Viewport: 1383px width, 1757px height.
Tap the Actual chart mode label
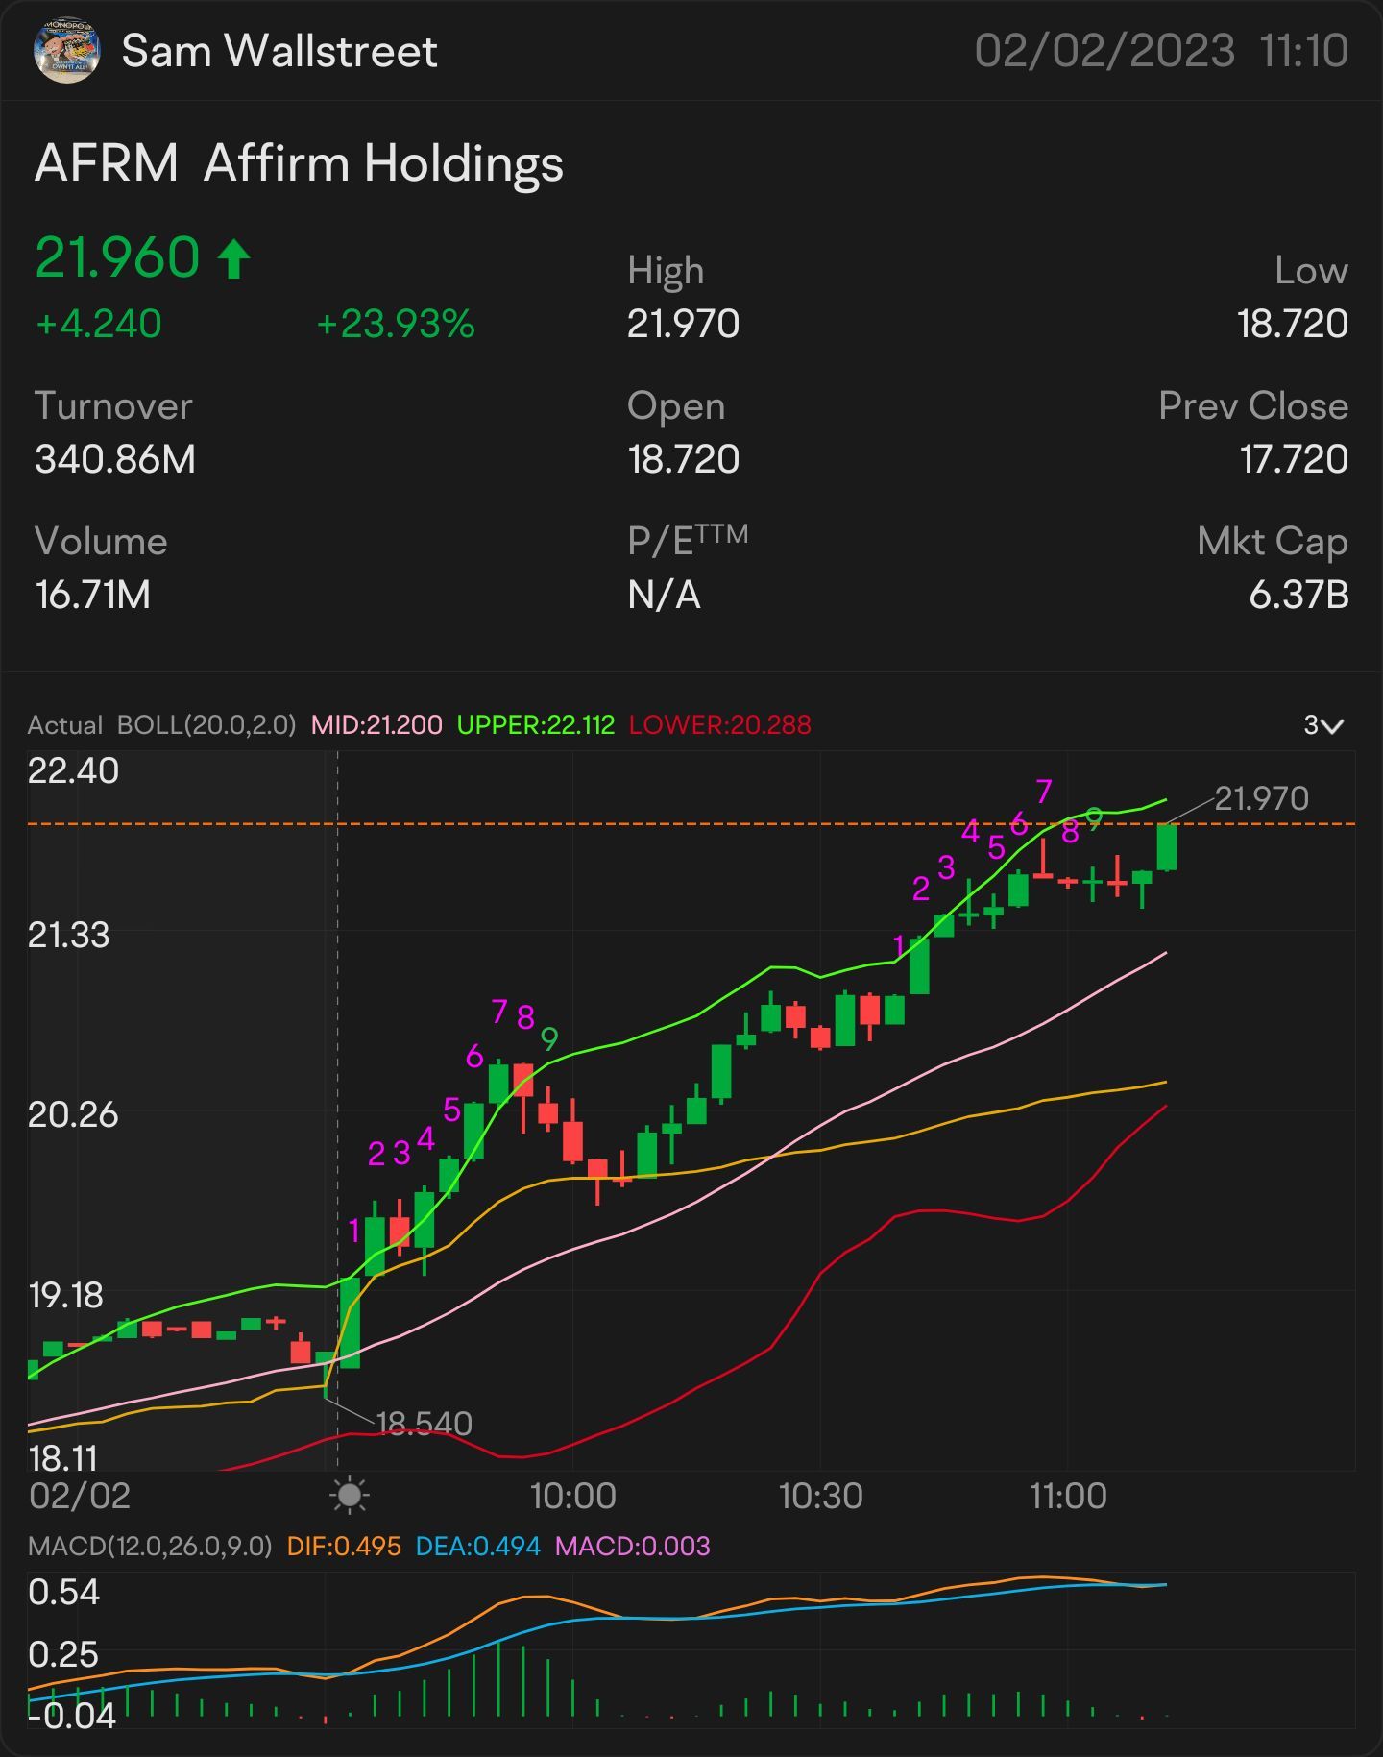point(64,725)
